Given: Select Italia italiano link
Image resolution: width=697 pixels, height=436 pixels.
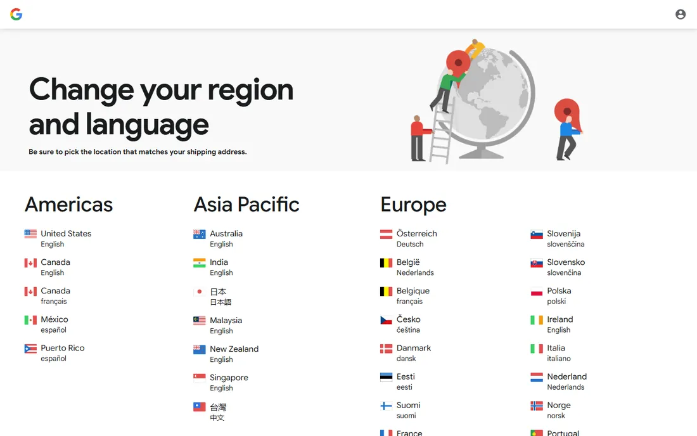Looking at the screenshot, I should 550,353.
